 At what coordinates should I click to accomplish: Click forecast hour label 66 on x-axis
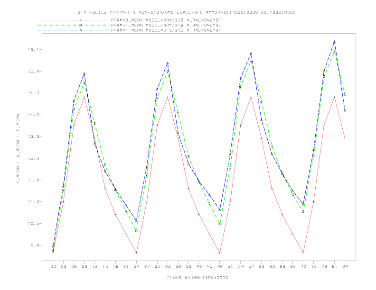282,266
